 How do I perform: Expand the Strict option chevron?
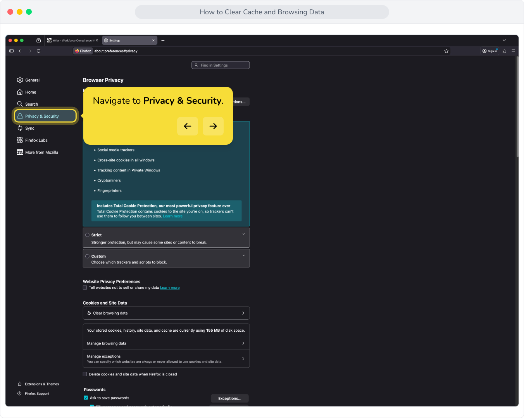(x=243, y=234)
